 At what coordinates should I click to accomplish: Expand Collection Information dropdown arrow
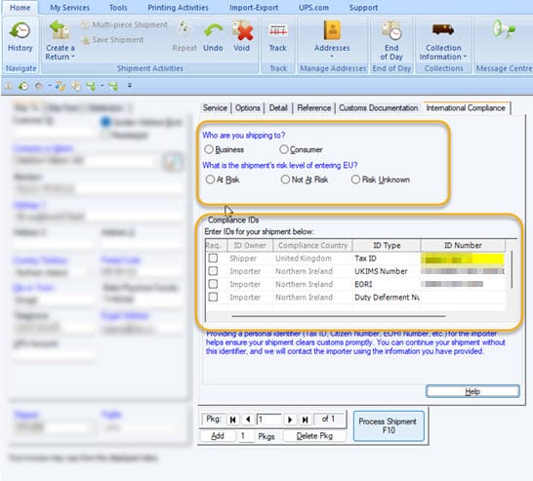[465, 57]
